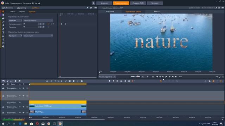Click the preview scrubber bar
This screenshot has height=126, width=225.
pos(161,74)
